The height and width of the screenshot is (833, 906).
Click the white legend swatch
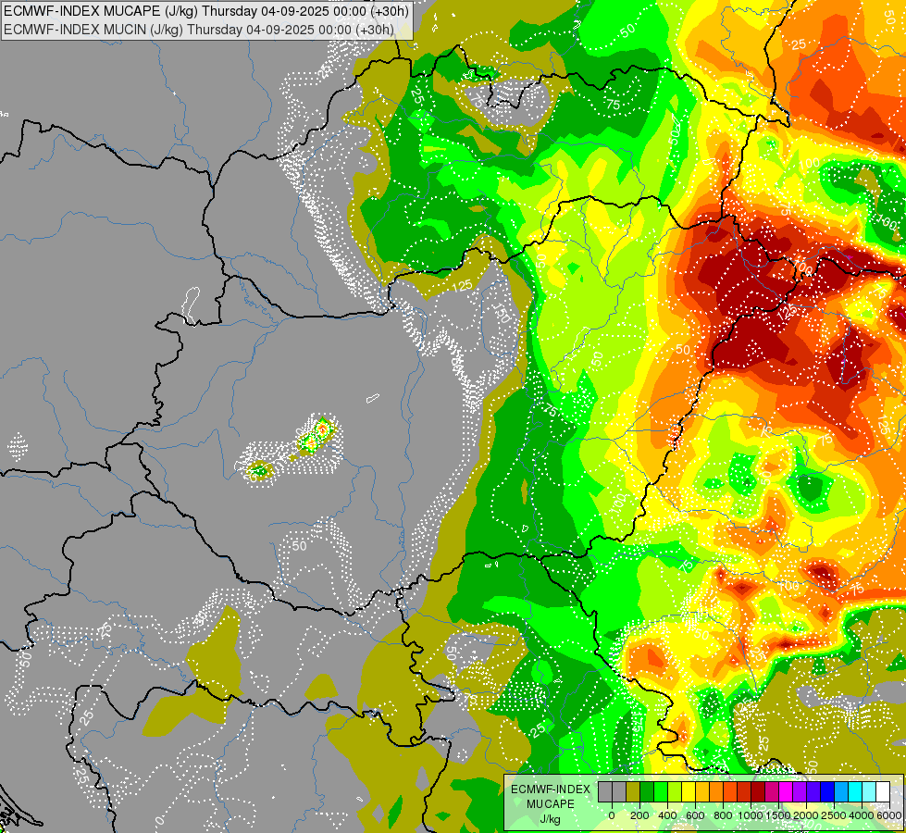pos(884,791)
